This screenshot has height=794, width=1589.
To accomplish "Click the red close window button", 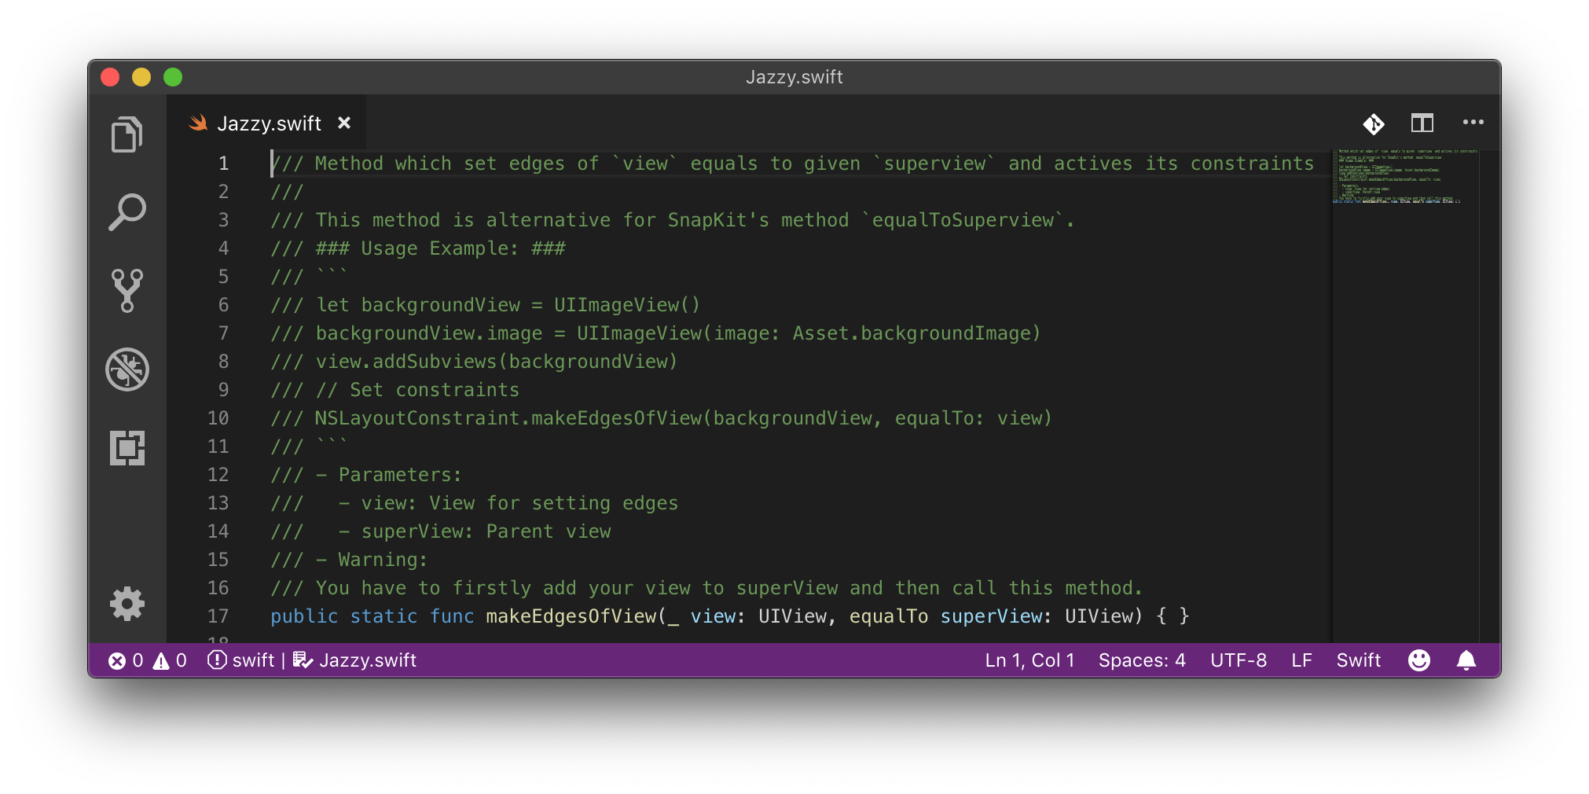I will coord(110,77).
